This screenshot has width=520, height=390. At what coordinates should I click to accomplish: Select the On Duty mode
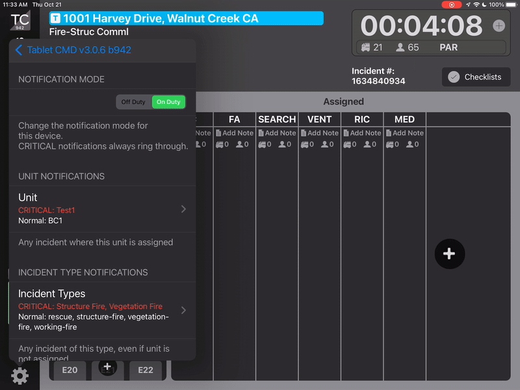click(168, 101)
